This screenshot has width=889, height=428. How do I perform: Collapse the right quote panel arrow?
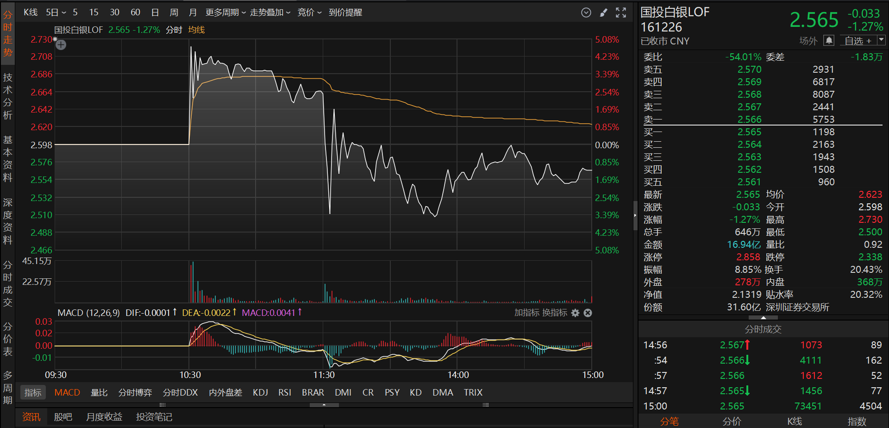(x=635, y=215)
